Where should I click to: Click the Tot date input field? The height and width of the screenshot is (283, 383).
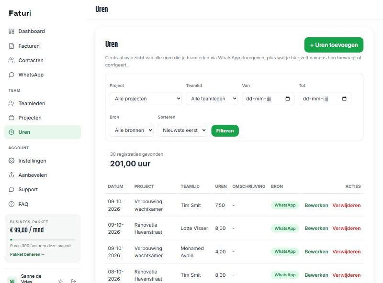pyautogui.click(x=325, y=98)
